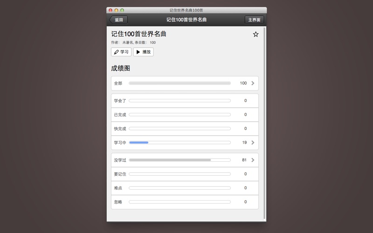Toggle the favorite star icon
The image size is (373, 233).
click(256, 34)
